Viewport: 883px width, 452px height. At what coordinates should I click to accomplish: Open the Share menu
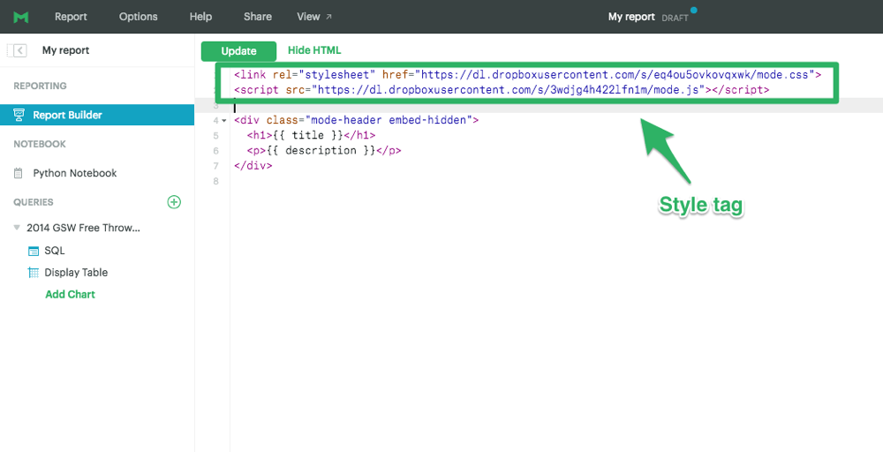click(258, 17)
